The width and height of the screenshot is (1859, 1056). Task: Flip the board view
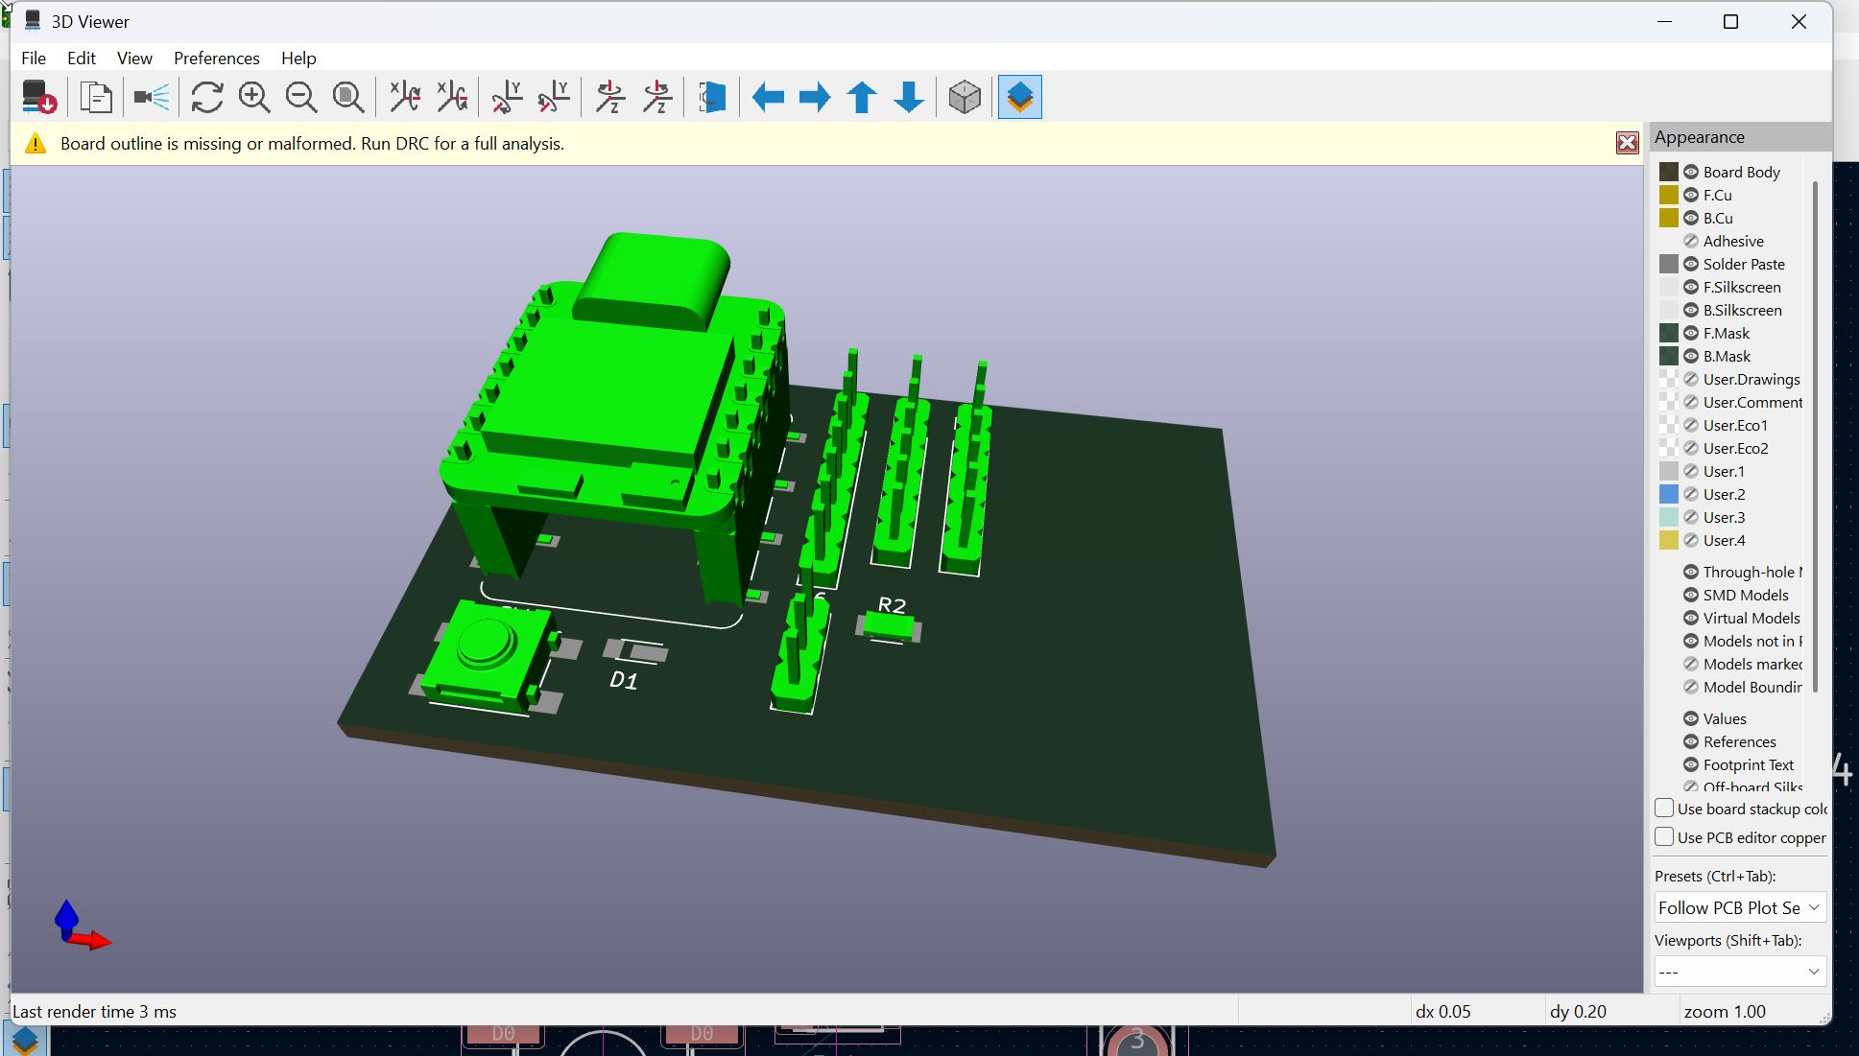711,97
